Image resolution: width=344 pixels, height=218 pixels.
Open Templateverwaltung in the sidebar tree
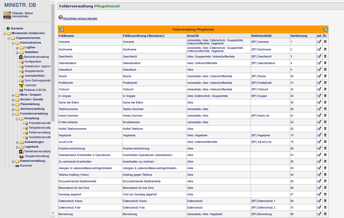point(40,128)
